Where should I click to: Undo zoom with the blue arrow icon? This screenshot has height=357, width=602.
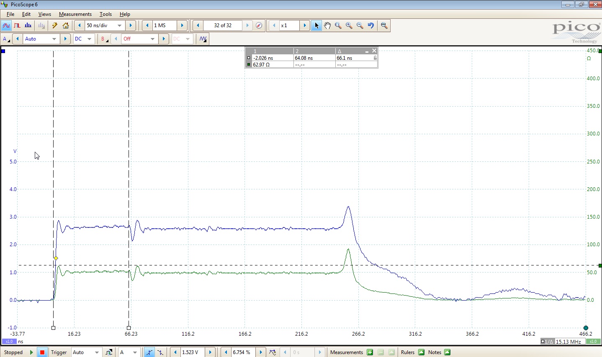371,25
